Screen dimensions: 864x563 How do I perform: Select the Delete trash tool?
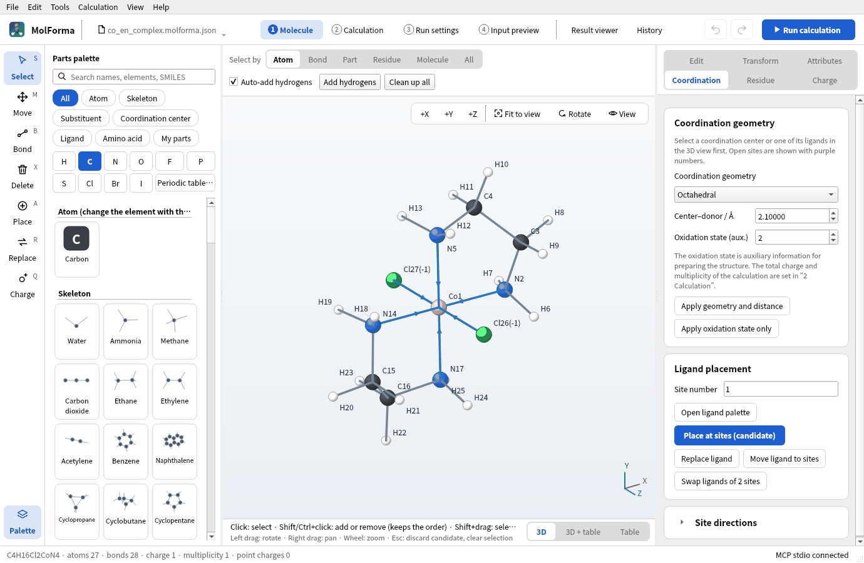click(23, 176)
